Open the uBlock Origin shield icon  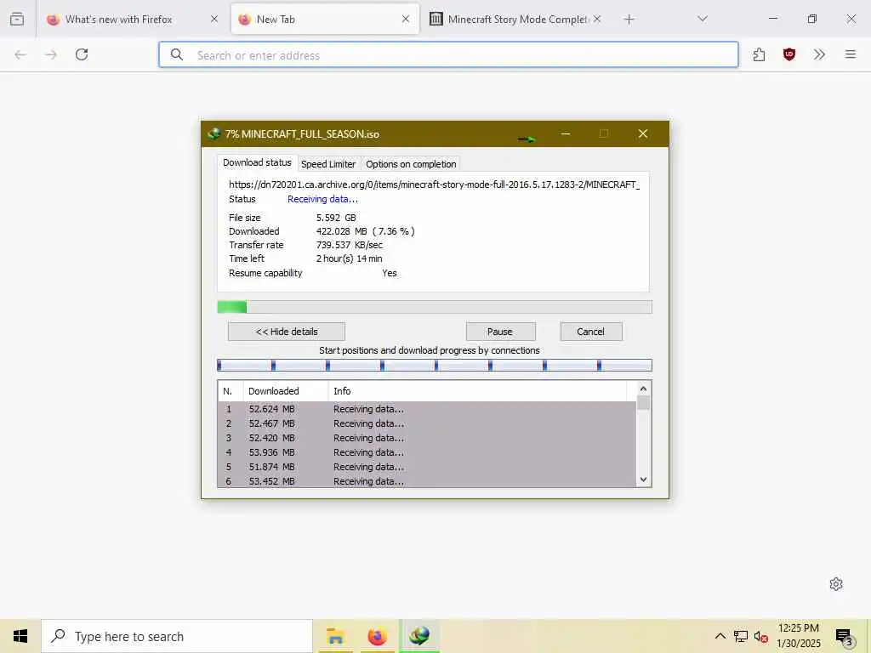tap(789, 54)
